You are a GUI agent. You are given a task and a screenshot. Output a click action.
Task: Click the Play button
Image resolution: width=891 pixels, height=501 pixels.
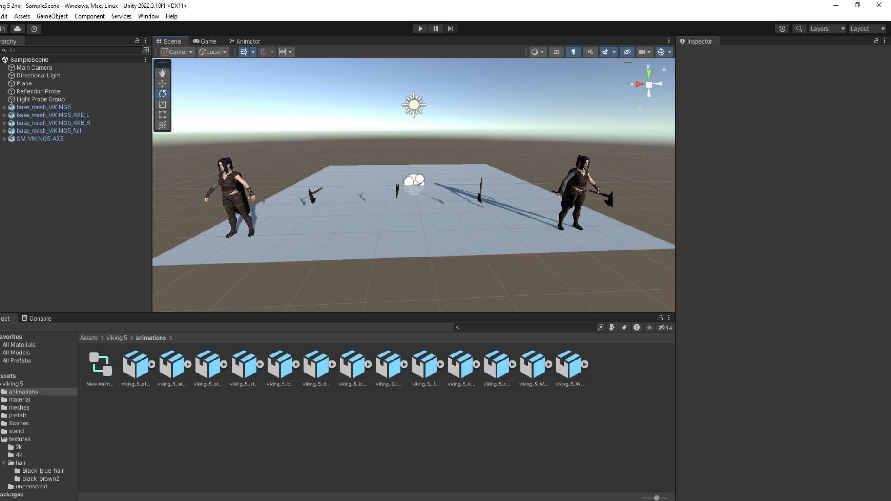(x=420, y=29)
